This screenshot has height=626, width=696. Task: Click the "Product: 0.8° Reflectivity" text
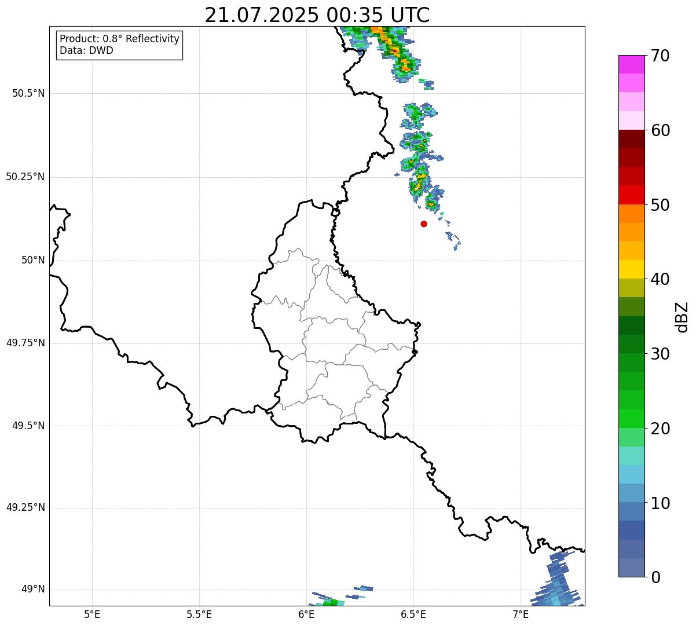click(120, 39)
